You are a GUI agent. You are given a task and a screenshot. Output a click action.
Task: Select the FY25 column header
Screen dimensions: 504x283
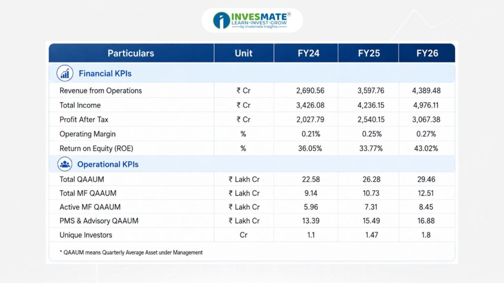pyautogui.click(x=369, y=53)
